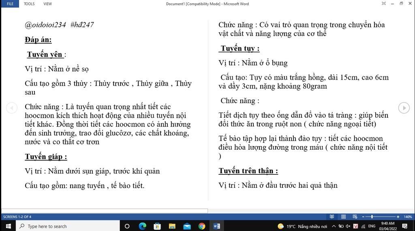415x231 pixels.
Task: Click the line "Vị trí : Nằm ở nề sọ"
Action: click(x=57, y=69)
